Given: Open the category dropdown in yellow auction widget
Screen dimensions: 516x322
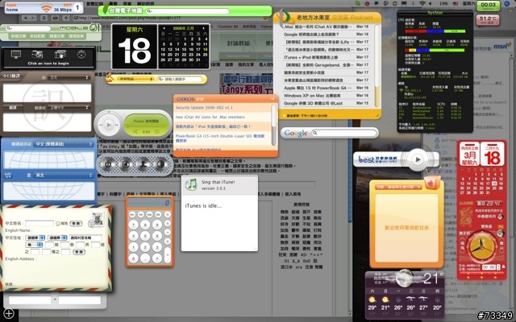Looking at the screenshot, I should (x=135, y=79).
